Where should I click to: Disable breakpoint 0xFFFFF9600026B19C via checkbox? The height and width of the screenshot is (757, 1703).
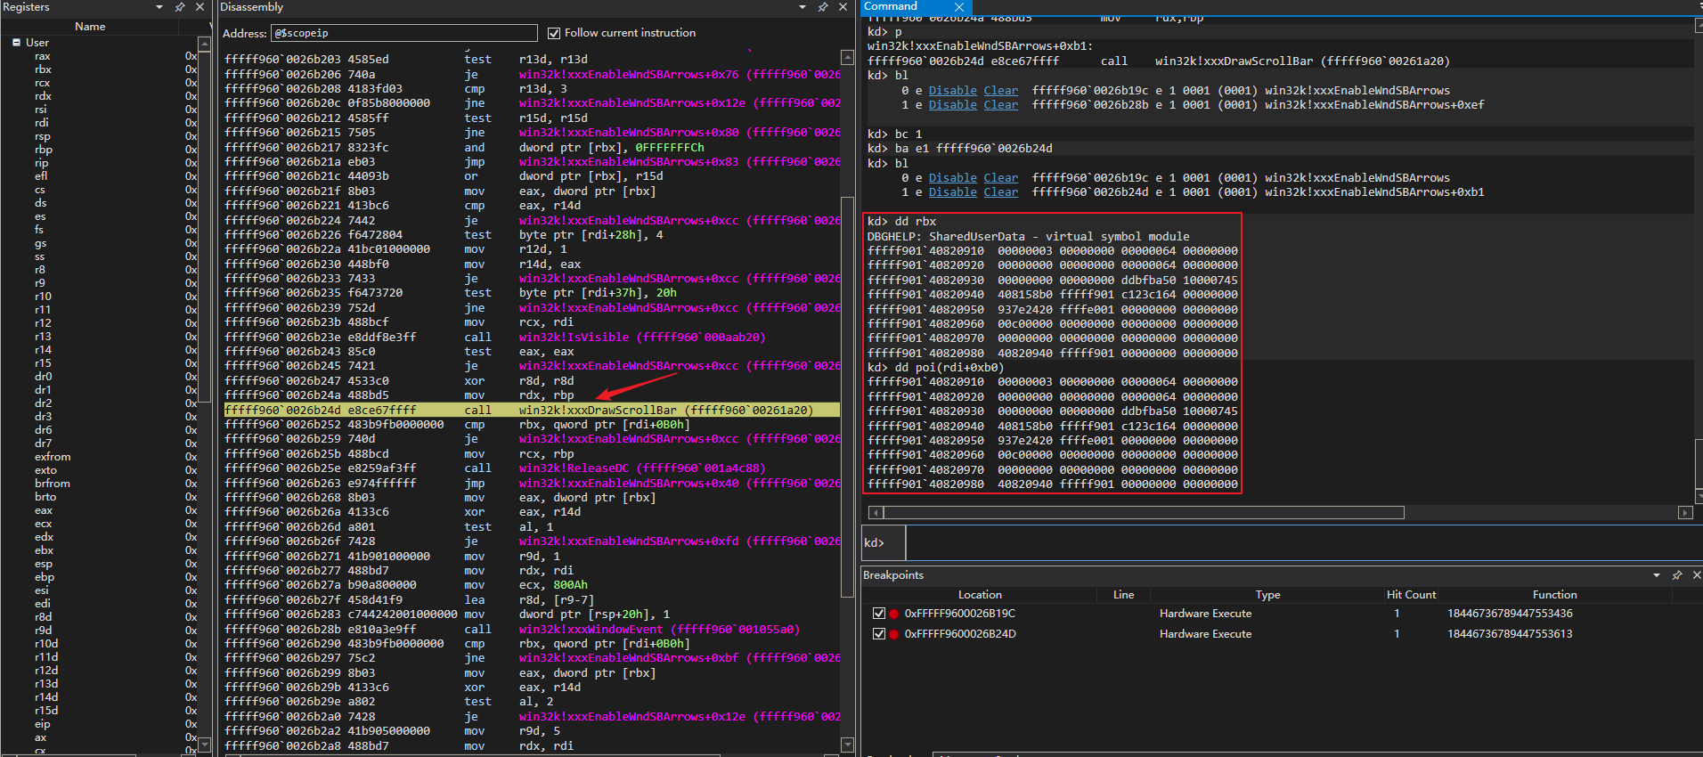pyautogui.click(x=879, y=614)
